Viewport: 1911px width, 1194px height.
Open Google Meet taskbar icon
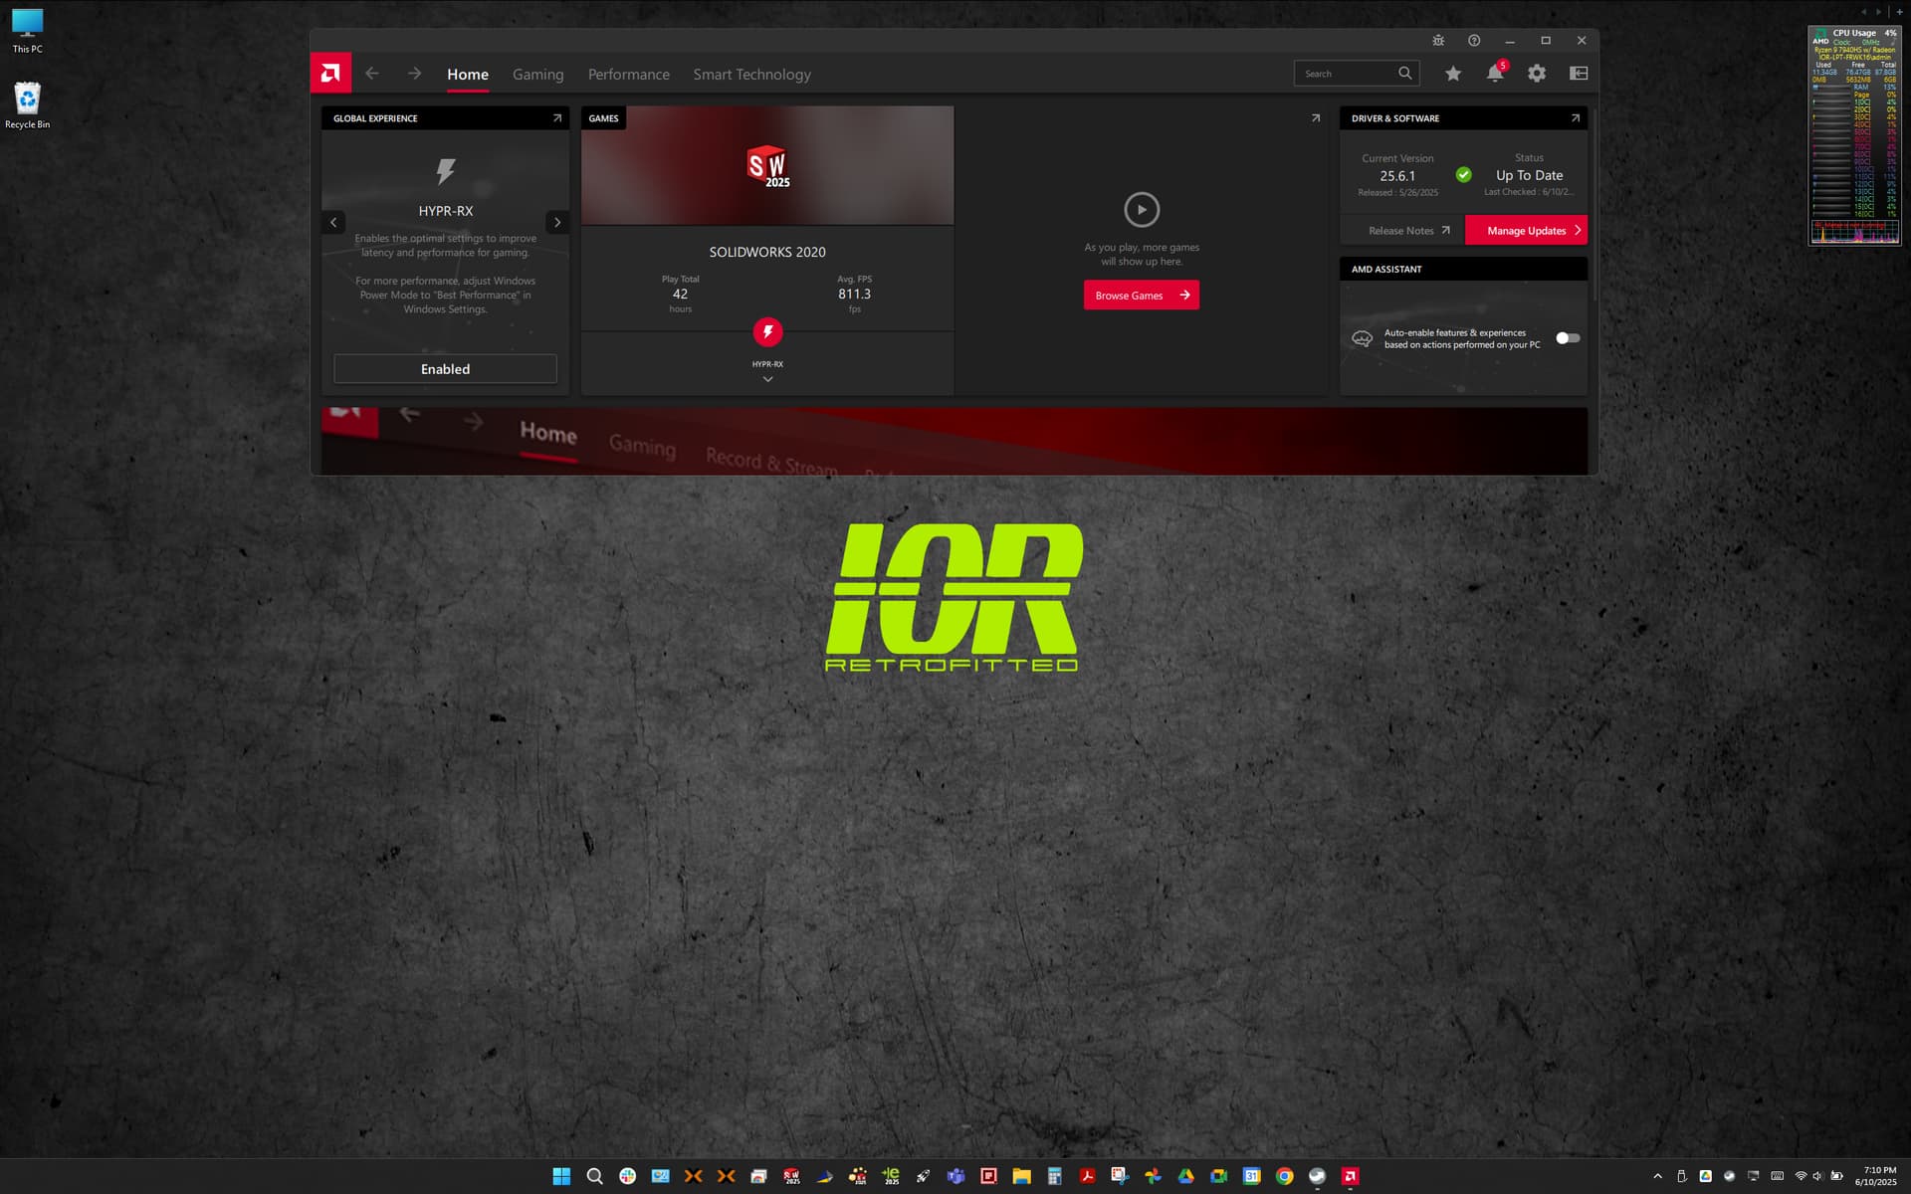[1218, 1176]
